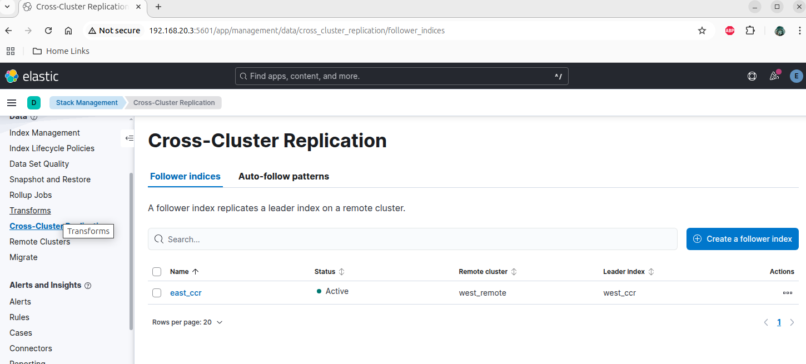806x364 pixels.
Task: Open the browser tab search dropdown
Action: (8, 7)
